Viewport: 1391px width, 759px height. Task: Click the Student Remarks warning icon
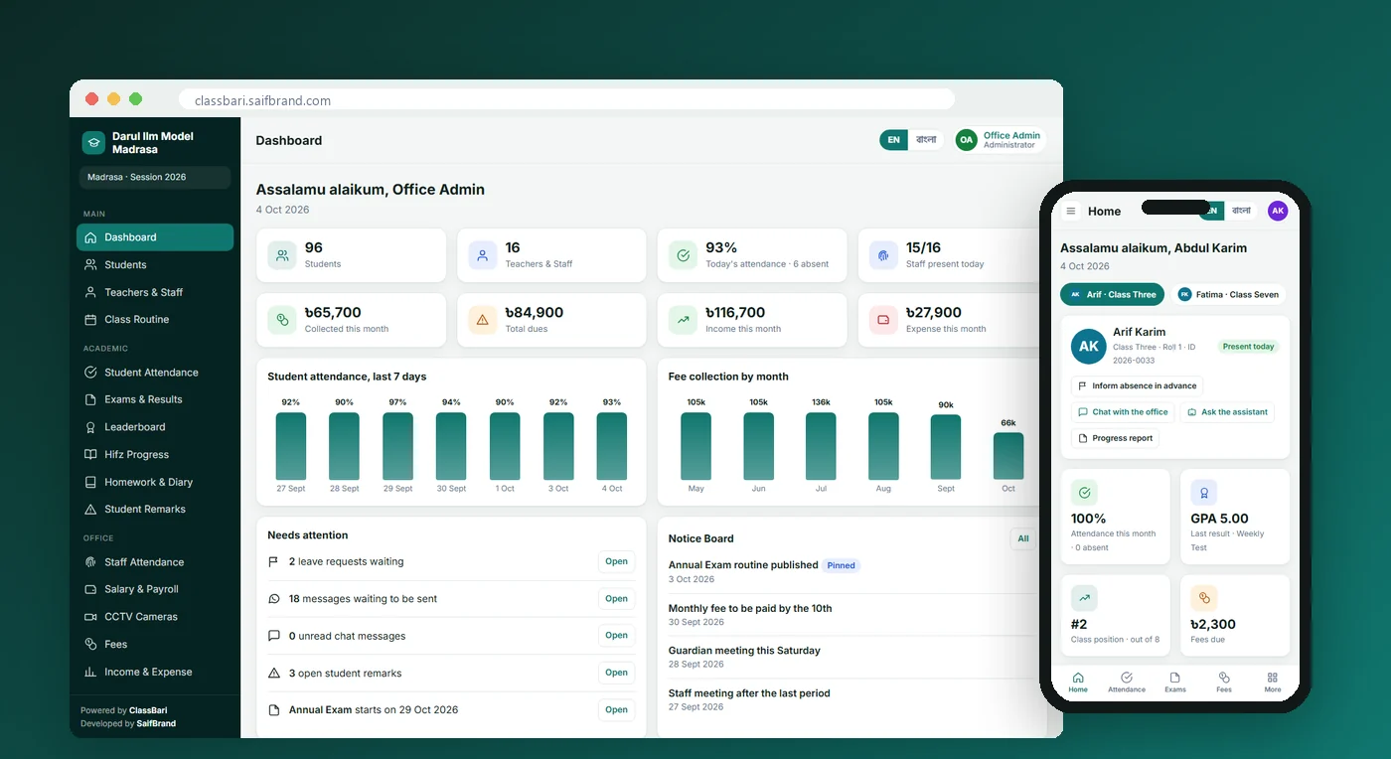tap(90, 509)
